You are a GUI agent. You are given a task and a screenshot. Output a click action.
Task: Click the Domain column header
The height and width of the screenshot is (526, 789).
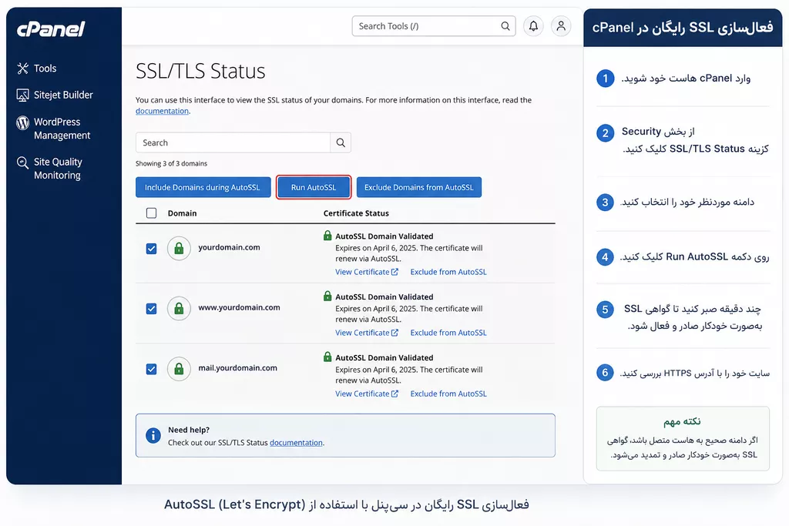click(x=182, y=213)
